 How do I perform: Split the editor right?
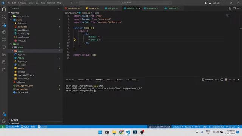click(x=234, y=8)
